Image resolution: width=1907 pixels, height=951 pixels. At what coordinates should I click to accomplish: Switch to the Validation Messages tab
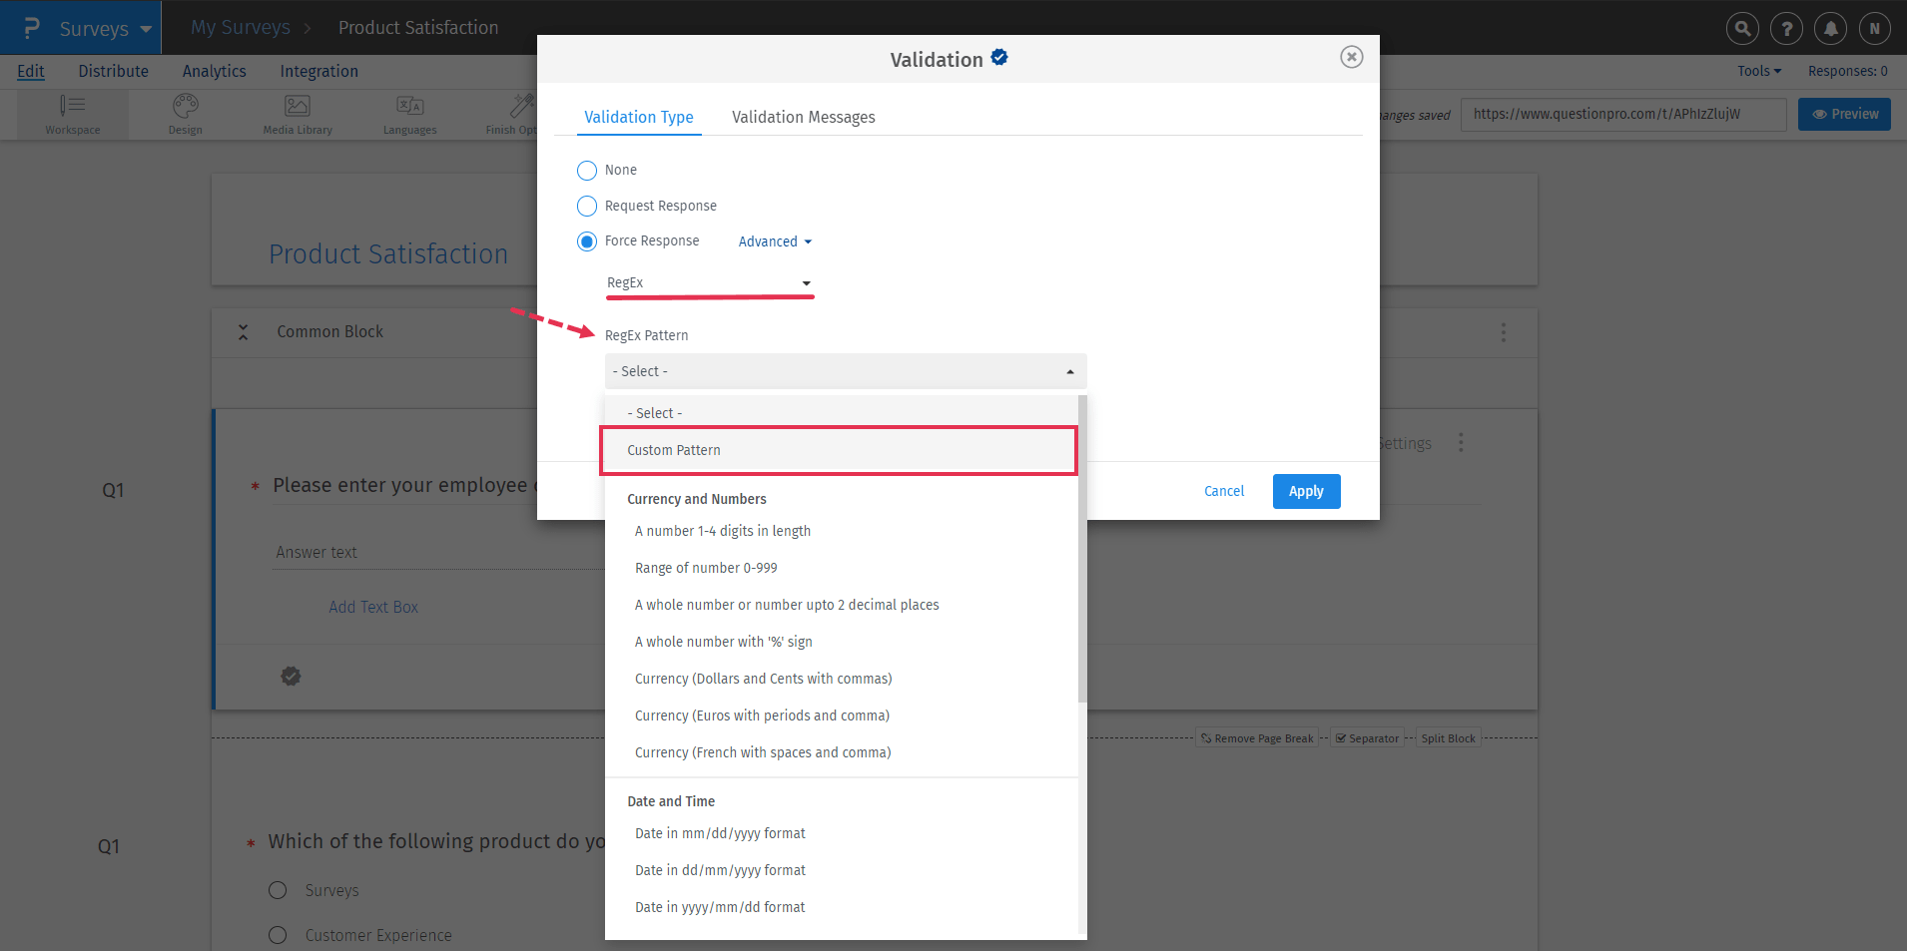pos(803,117)
